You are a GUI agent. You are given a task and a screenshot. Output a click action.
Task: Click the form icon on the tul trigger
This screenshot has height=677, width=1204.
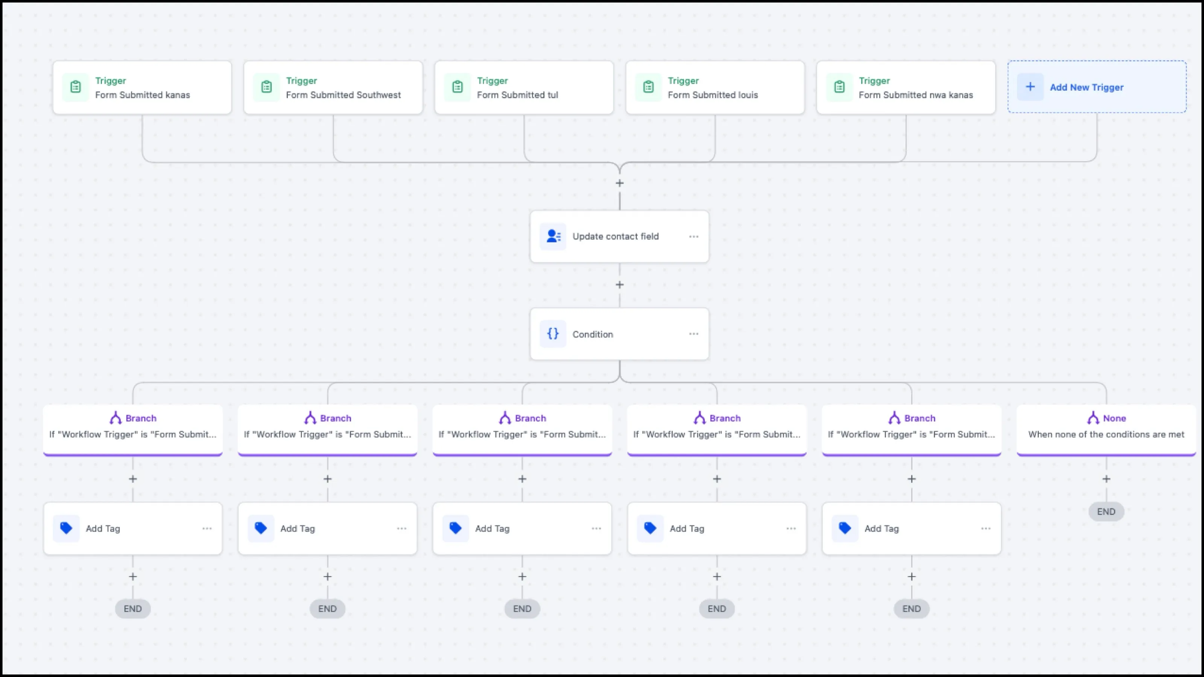pos(458,87)
